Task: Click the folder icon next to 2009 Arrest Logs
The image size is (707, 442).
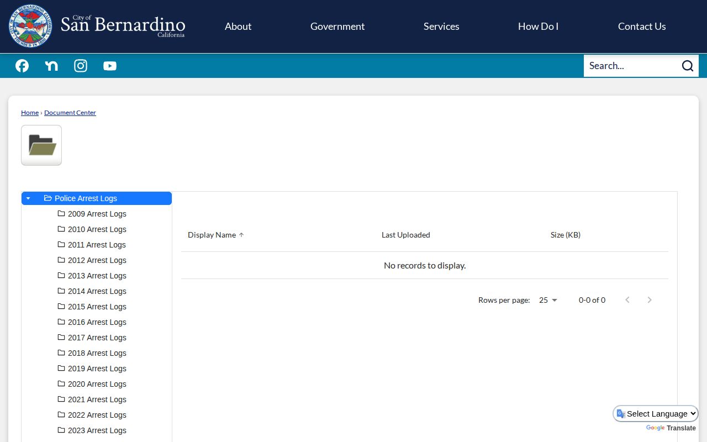Action: (x=61, y=213)
